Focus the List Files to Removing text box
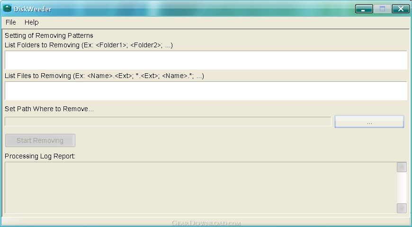 click(206, 91)
